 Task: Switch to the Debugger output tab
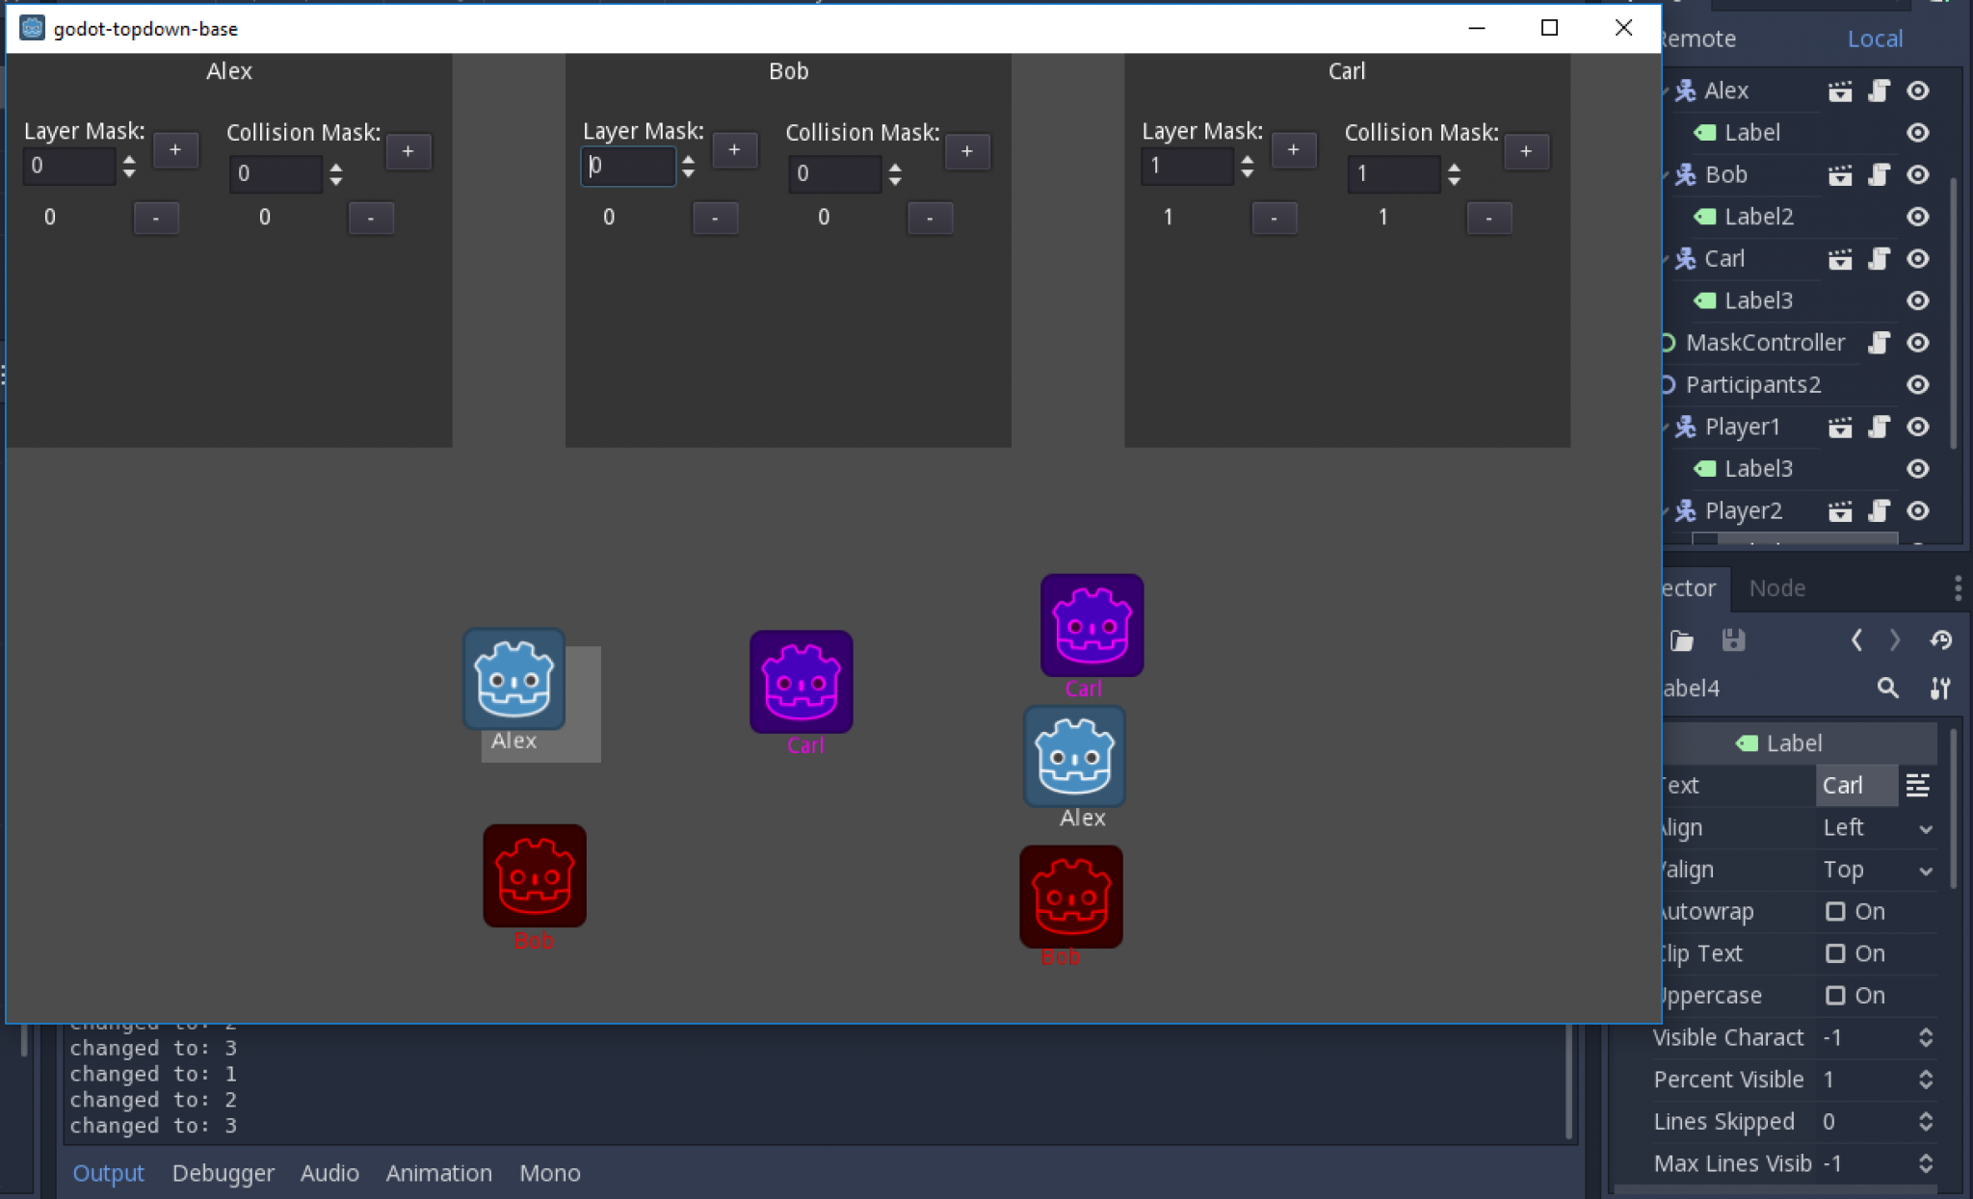222,1172
